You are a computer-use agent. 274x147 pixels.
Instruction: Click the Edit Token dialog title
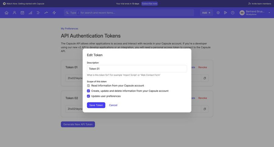95,55
